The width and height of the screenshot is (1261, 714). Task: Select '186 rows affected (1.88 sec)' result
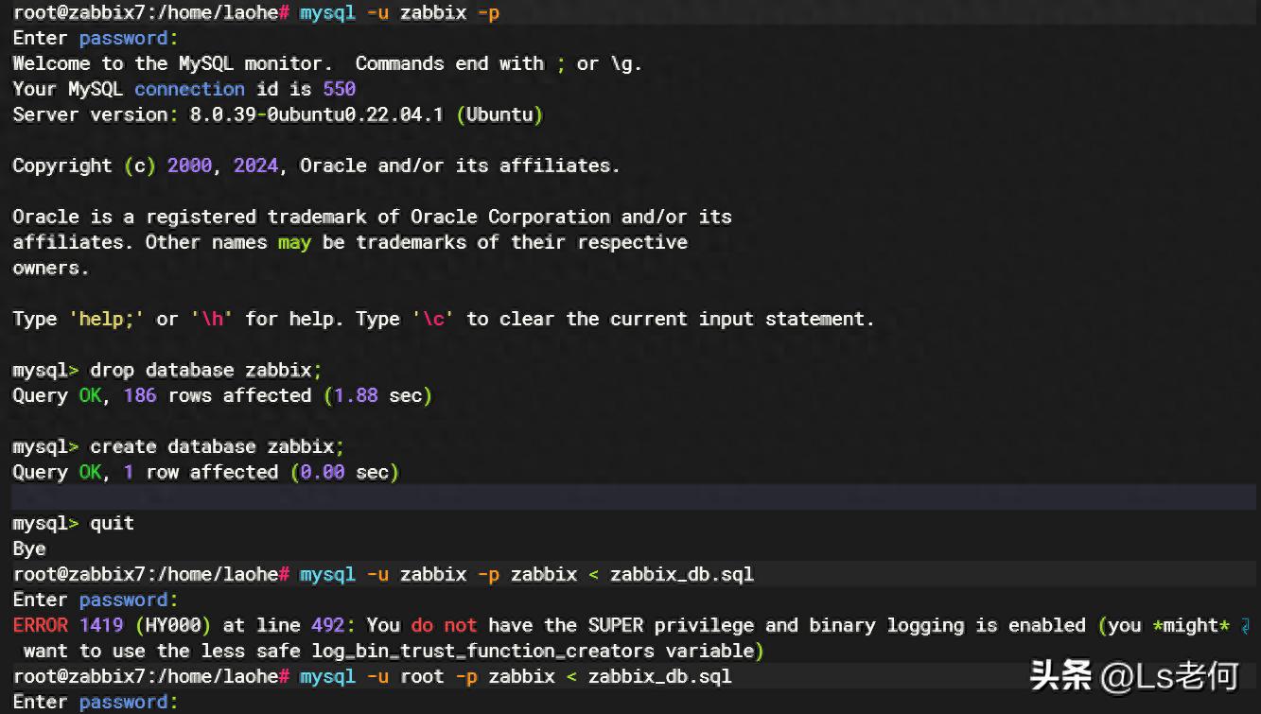point(278,395)
